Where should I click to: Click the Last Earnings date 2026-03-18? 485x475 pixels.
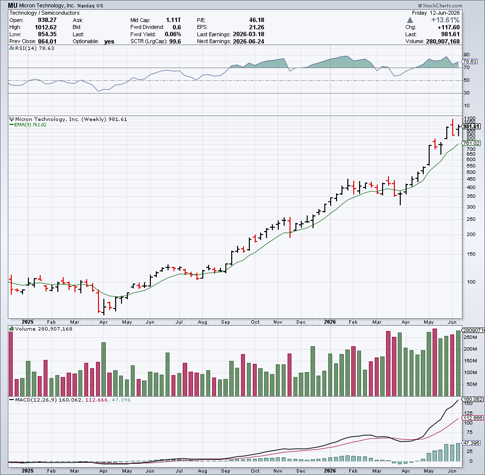tap(248, 34)
